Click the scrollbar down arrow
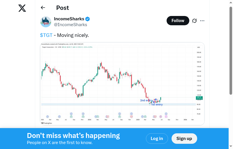Image resolution: width=233 pixels, height=149 pixels. coord(231,146)
